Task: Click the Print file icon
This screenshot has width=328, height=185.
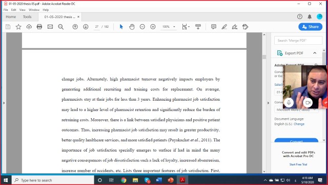Action: 39,27
